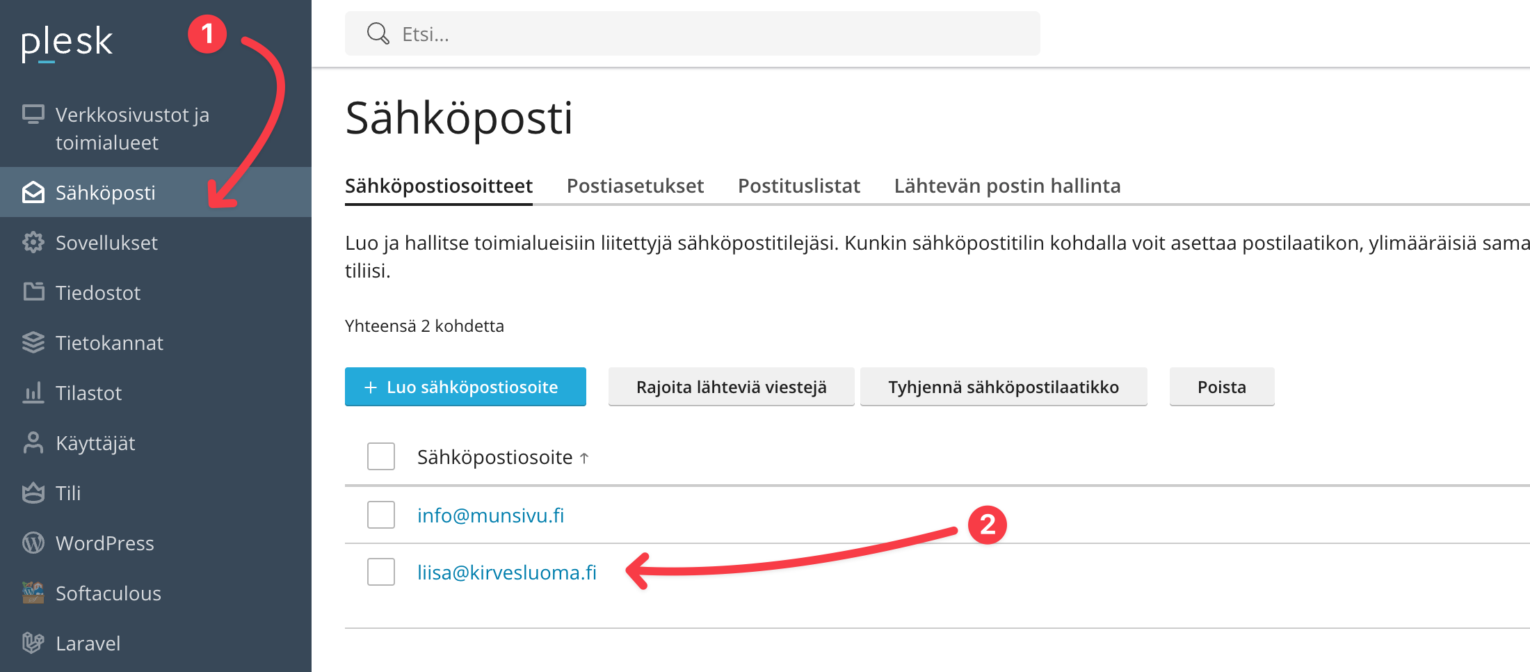Image resolution: width=1530 pixels, height=672 pixels.
Task: Open Sovellukset applications section
Action: pos(106,242)
